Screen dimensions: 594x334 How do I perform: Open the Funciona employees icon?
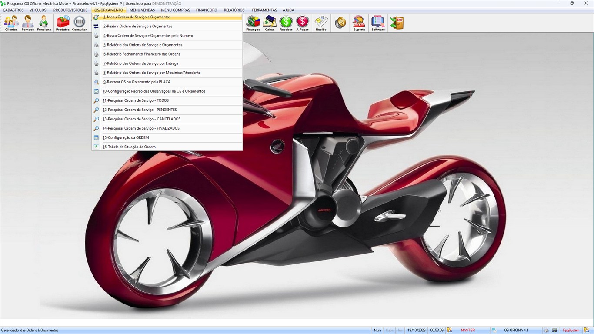[x=44, y=23]
